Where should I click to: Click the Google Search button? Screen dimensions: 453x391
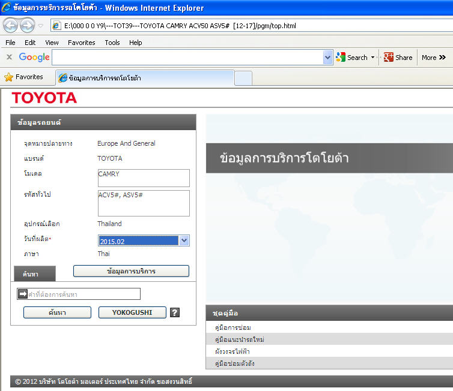click(x=351, y=58)
